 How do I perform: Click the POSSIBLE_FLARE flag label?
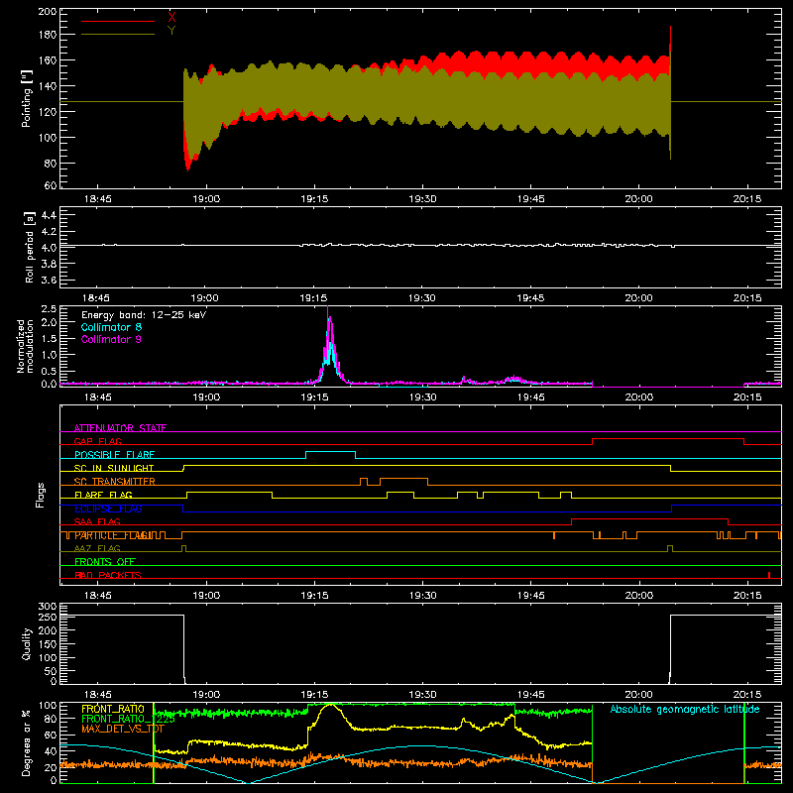tap(114, 455)
